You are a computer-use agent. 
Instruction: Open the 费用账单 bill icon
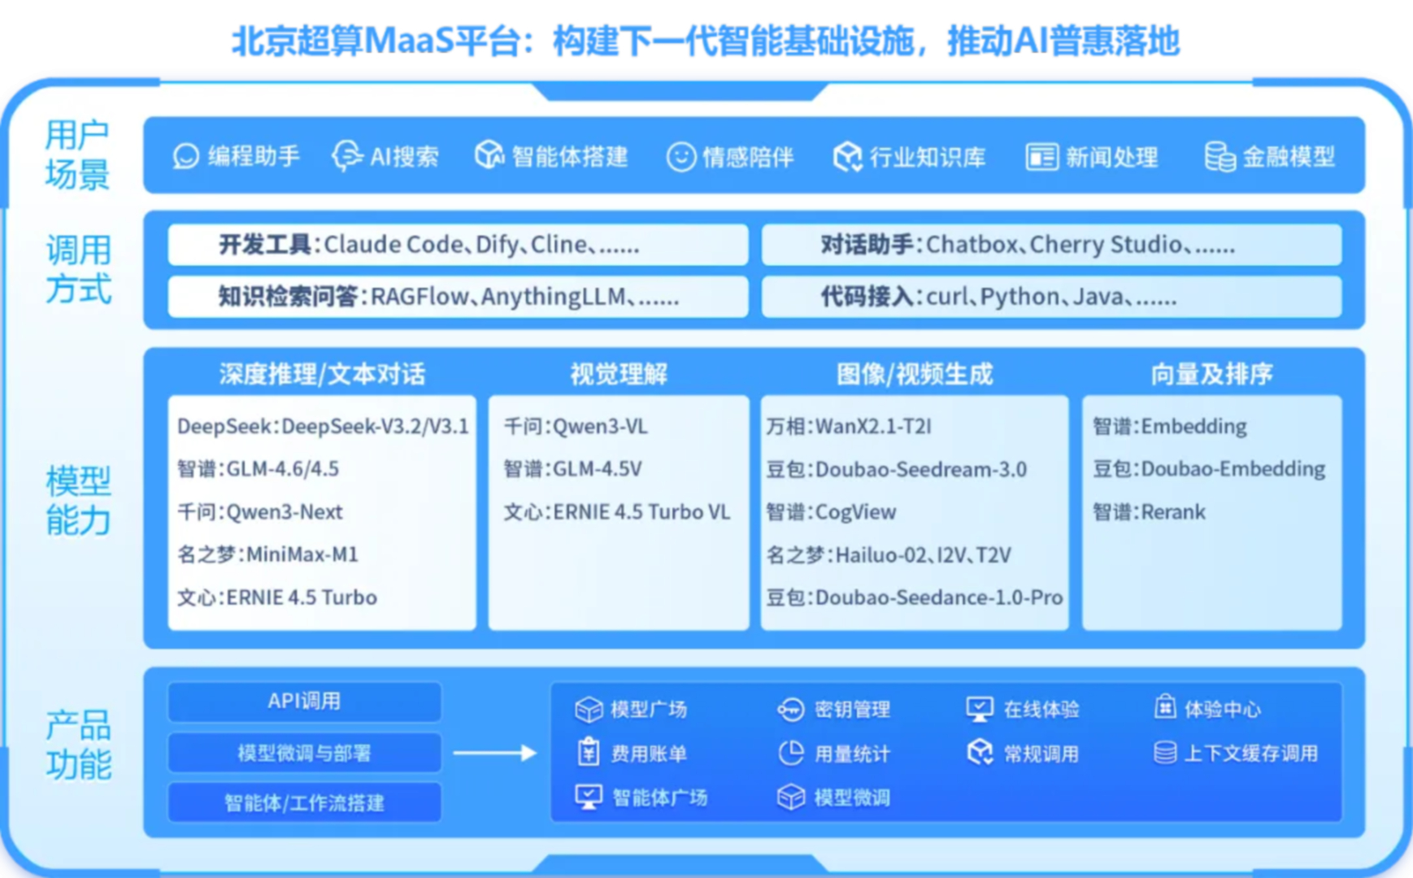(588, 753)
